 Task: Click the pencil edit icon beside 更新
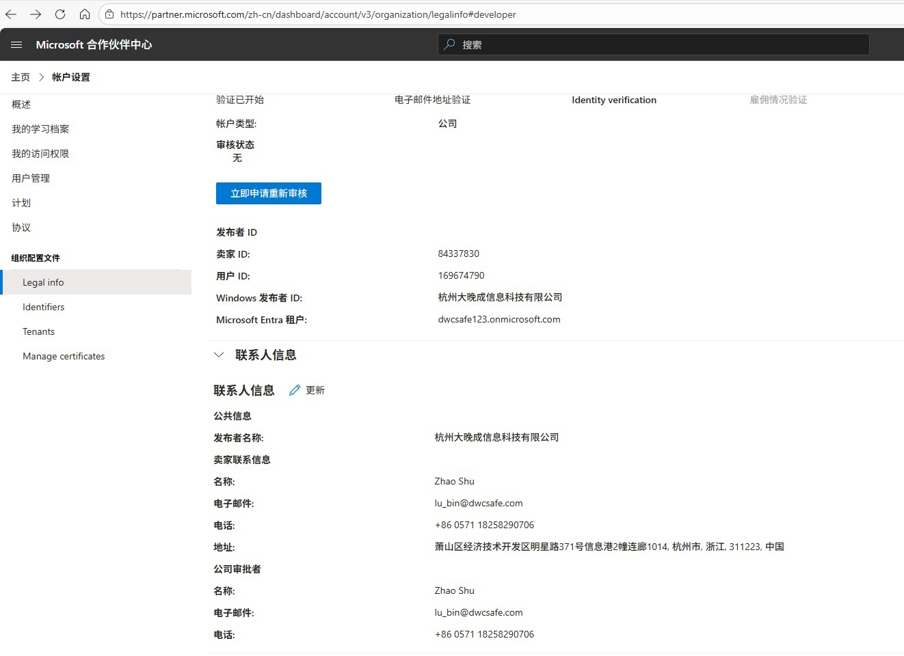tap(295, 390)
